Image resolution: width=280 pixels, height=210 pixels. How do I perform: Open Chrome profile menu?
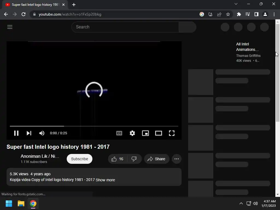click(265, 14)
